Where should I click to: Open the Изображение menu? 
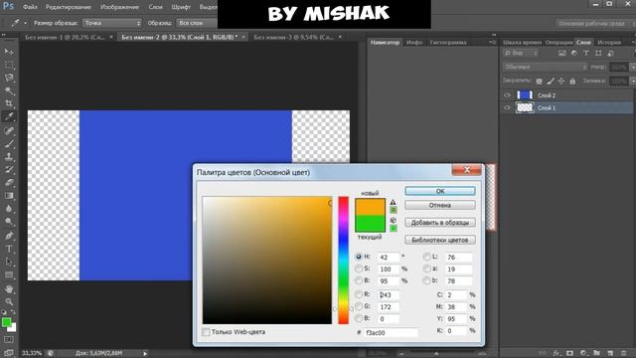[x=119, y=7]
